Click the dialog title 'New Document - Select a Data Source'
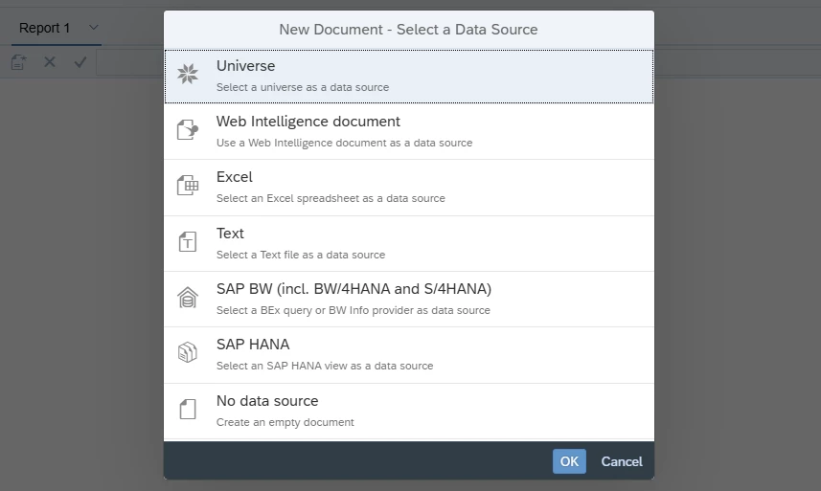This screenshot has height=491, width=821. [x=408, y=30]
